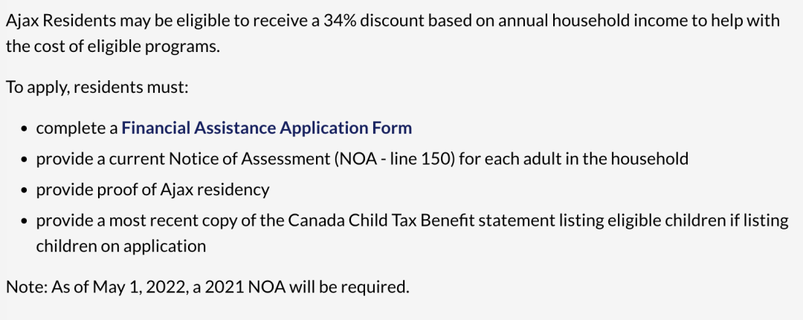Click the bullet before Canada Child Tax Benefit
This screenshot has height=320, width=803.
click(24, 222)
